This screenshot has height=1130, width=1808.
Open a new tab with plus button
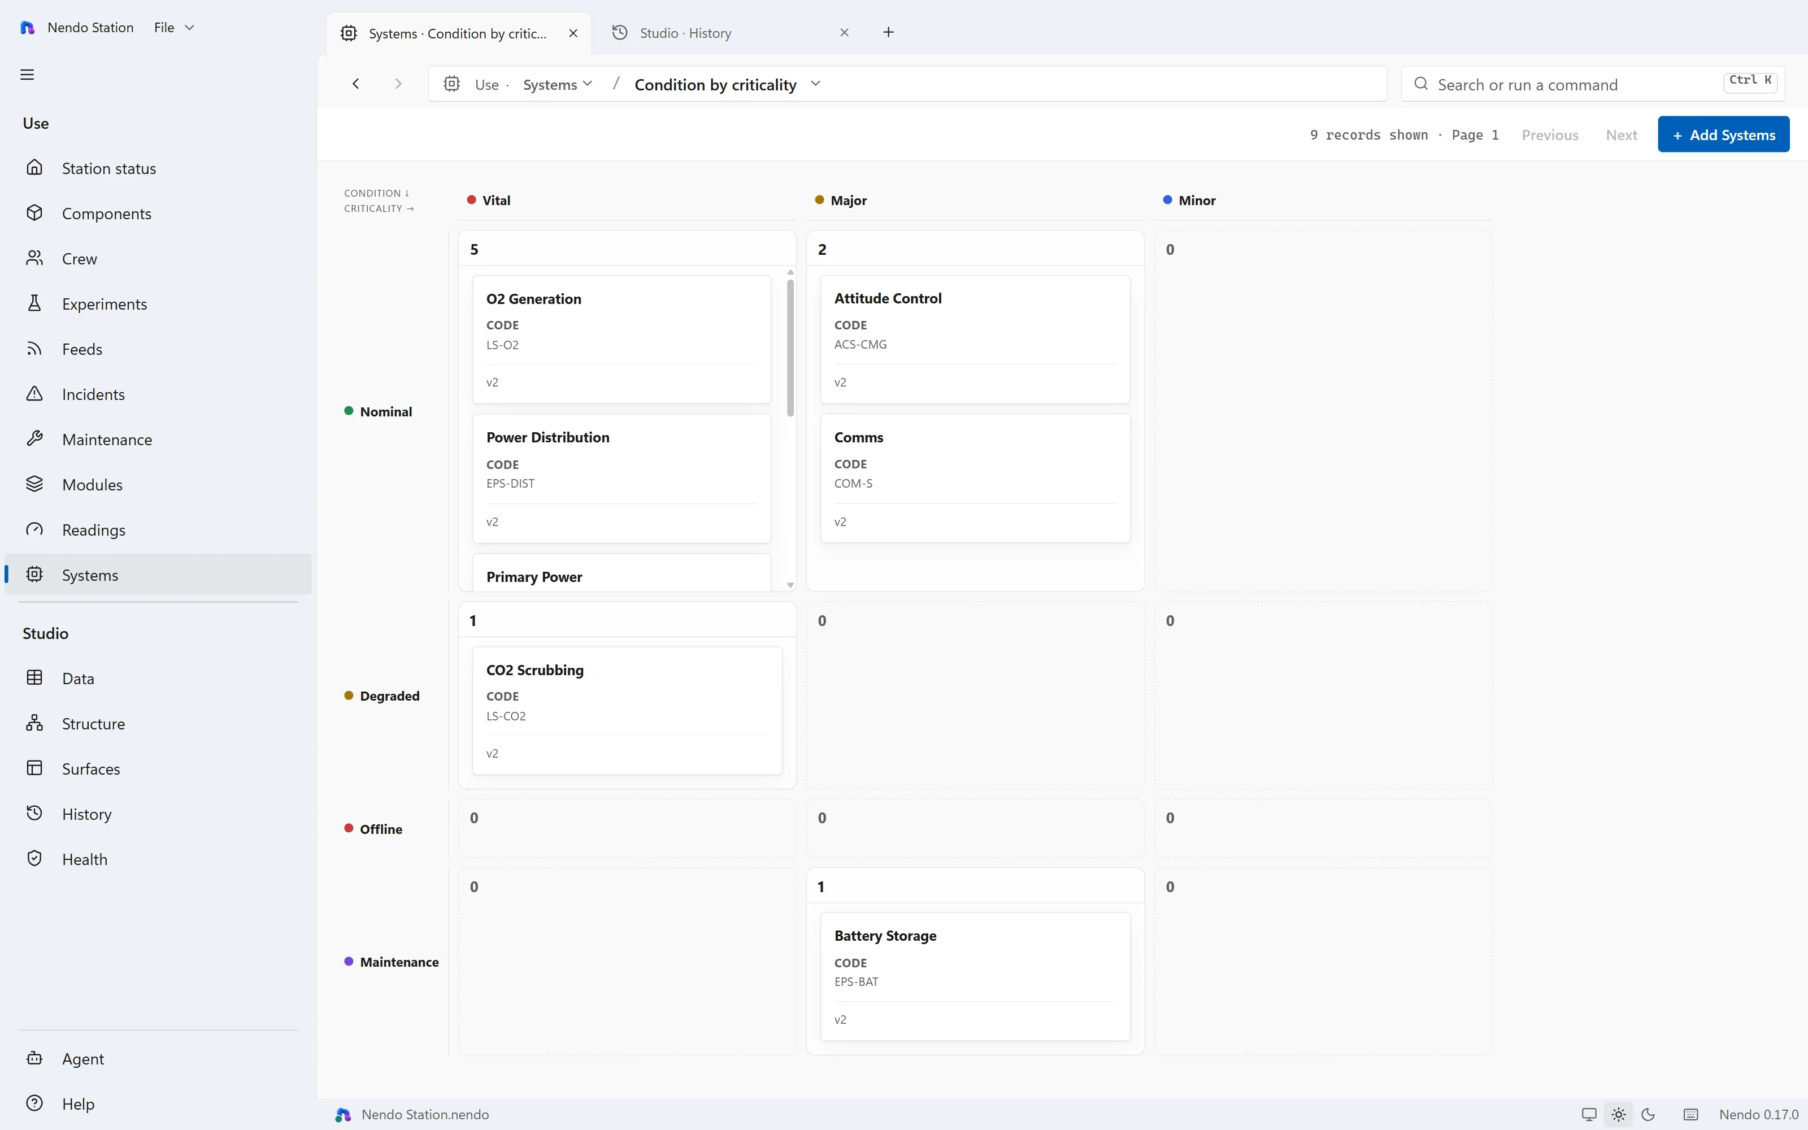(888, 32)
